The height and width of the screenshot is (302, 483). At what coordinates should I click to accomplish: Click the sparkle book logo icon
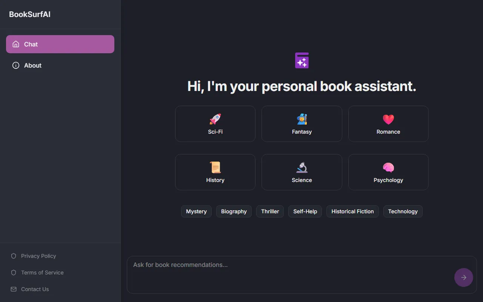coord(302,60)
